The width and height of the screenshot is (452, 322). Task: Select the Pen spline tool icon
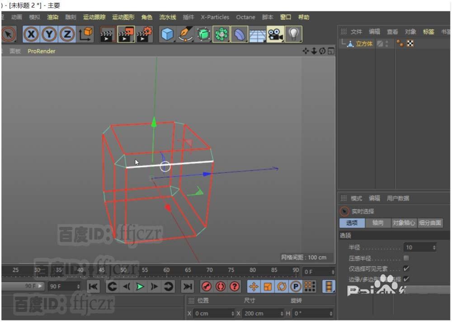pos(185,34)
